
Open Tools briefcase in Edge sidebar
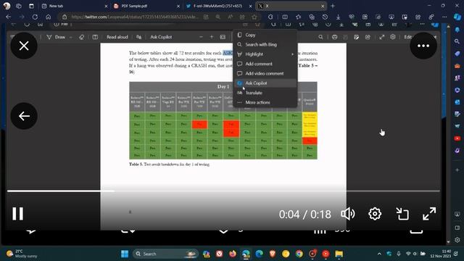pos(457,66)
